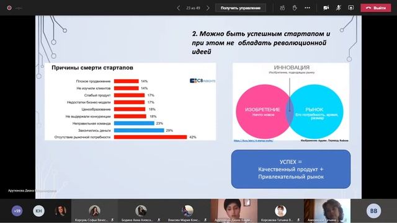Select the 'KH' participant avatar

38,211
